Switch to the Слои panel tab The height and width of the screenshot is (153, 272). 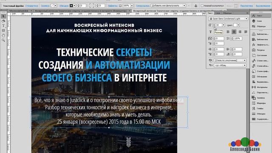pyautogui.click(x=218, y=13)
